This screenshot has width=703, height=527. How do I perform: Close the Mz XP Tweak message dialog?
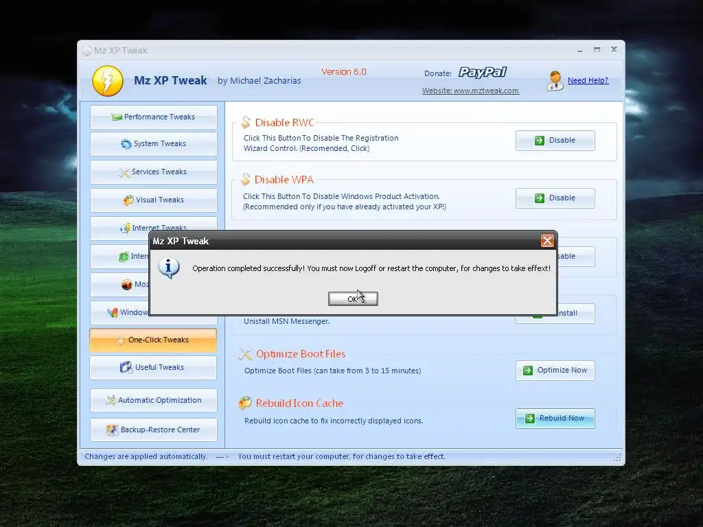pos(547,241)
